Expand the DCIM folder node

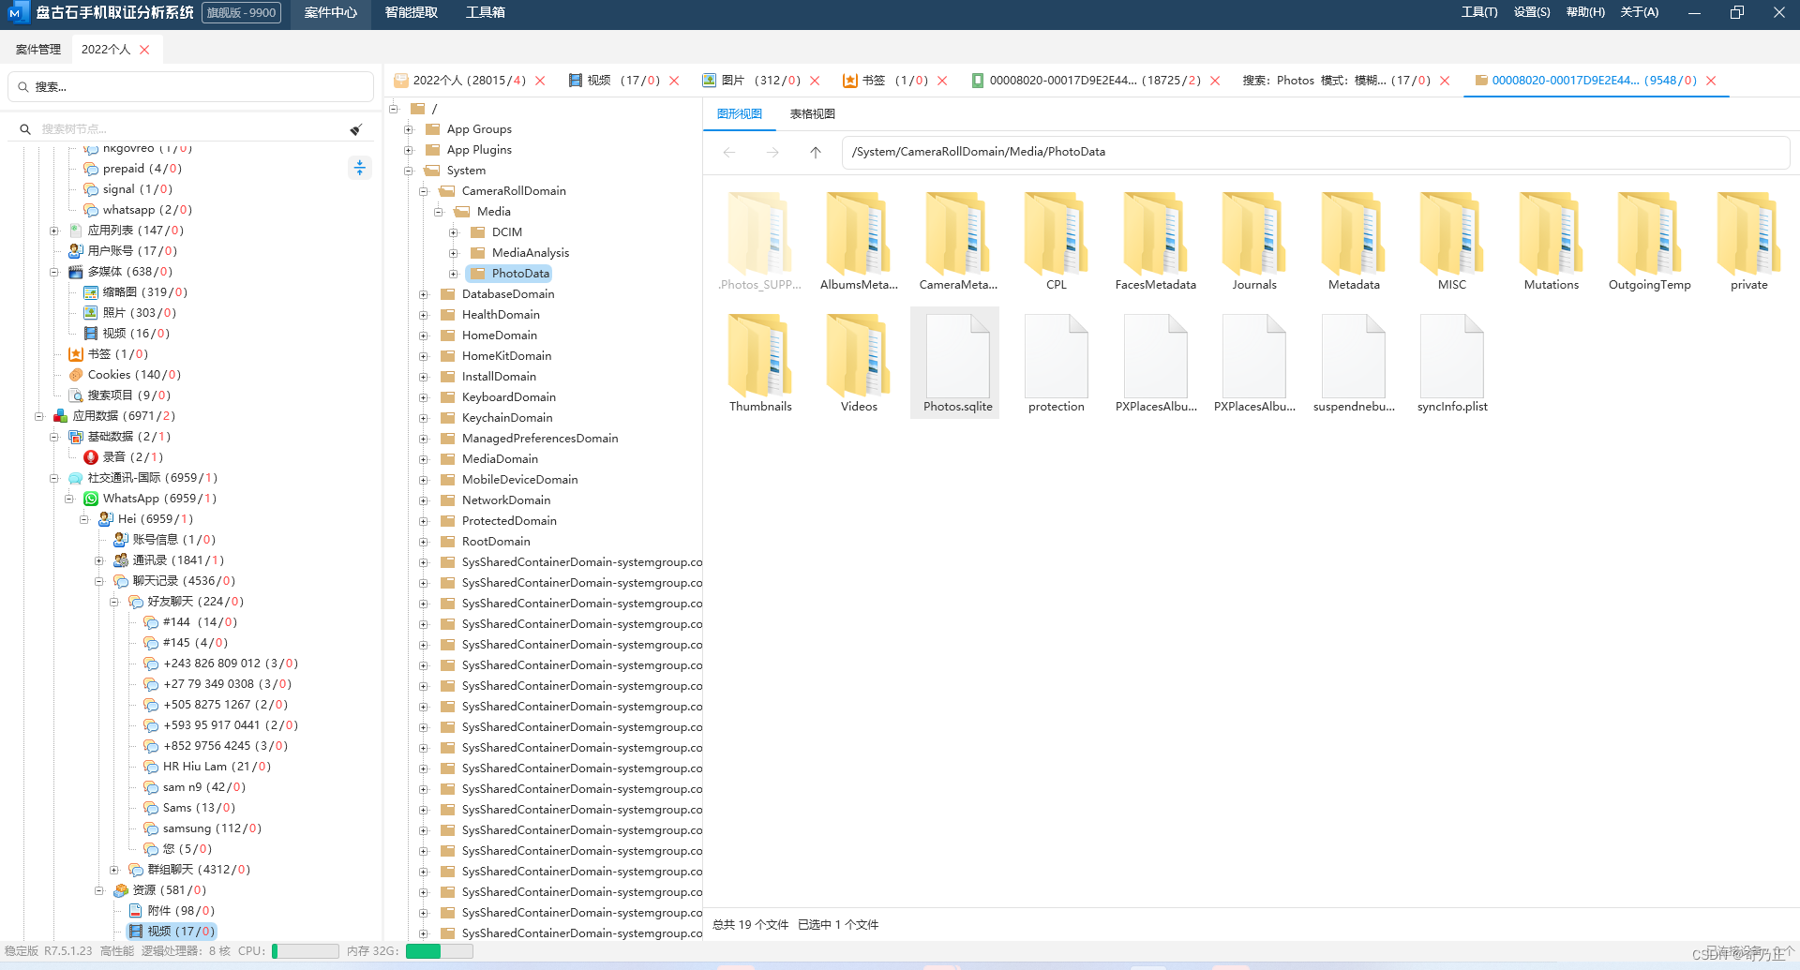tap(454, 232)
